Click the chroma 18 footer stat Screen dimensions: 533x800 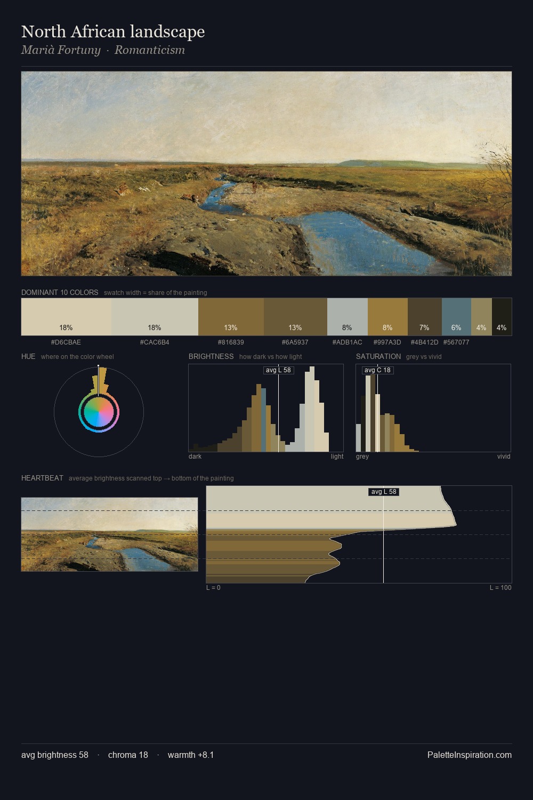coord(128,755)
